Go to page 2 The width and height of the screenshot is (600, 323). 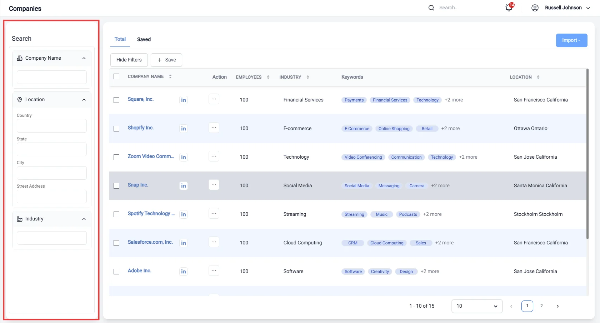541,306
